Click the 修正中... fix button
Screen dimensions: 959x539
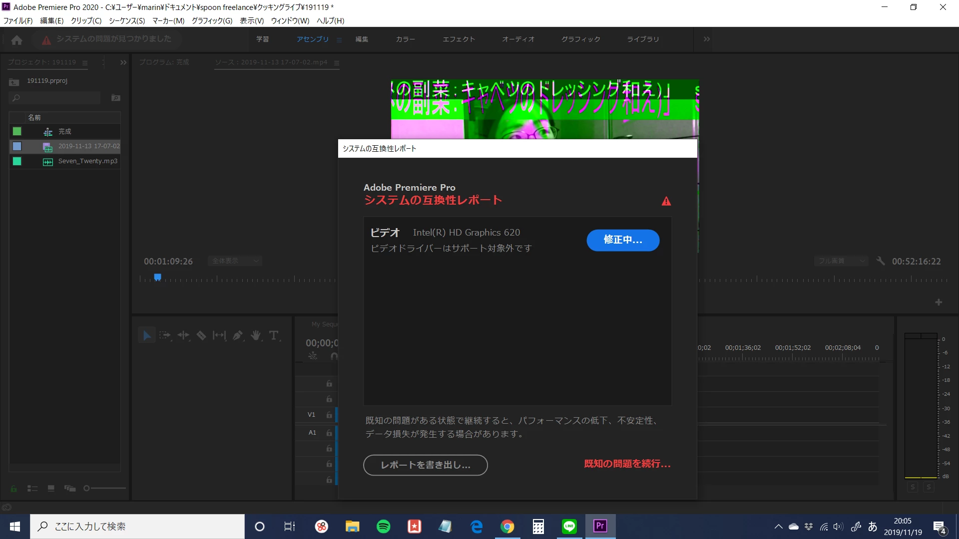pyautogui.click(x=623, y=240)
